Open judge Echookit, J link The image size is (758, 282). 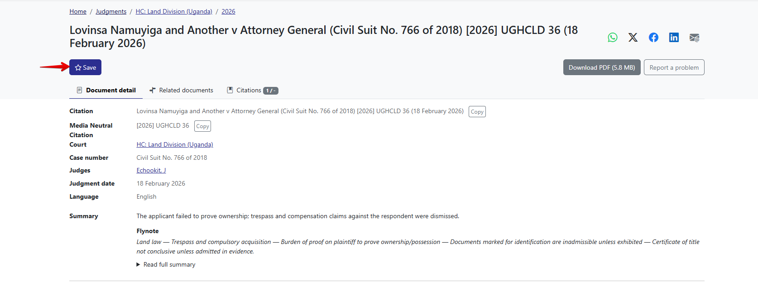[x=151, y=170]
